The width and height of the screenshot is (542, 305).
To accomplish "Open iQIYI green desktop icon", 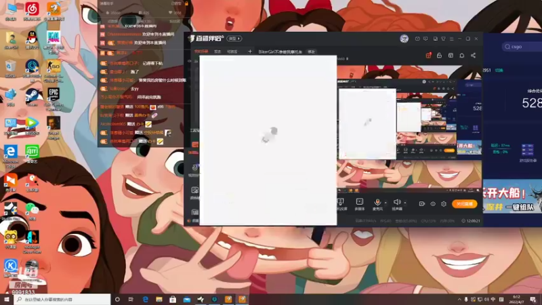I will tap(32, 155).
